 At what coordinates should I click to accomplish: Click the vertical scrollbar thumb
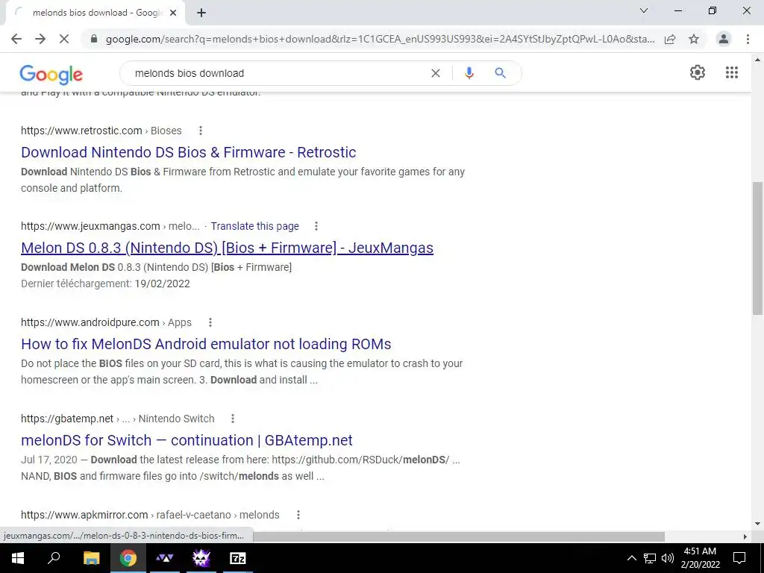(757, 248)
